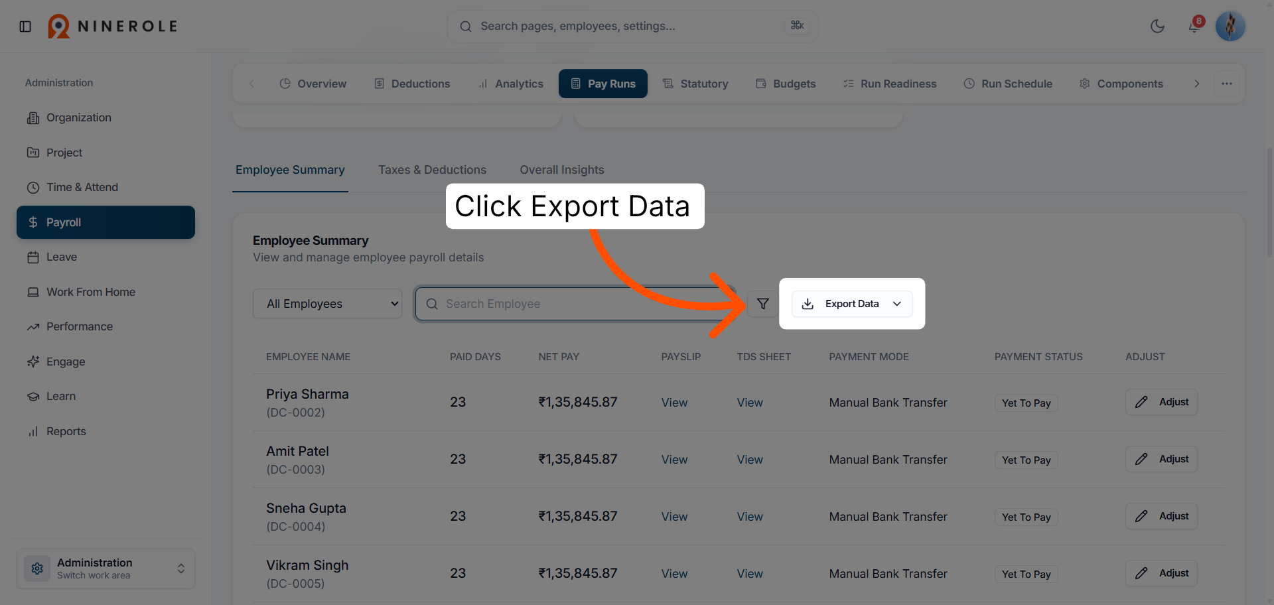View payslip for Sneha Gupta
This screenshot has width=1274, height=605.
[x=674, y=517]
